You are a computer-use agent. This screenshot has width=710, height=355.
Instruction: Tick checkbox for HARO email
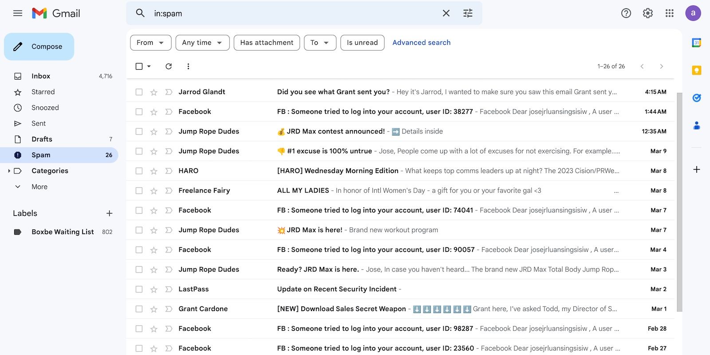pos(139,171)
